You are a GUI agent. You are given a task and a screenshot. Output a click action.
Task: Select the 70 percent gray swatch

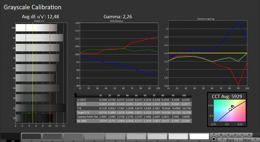(136, 137)
